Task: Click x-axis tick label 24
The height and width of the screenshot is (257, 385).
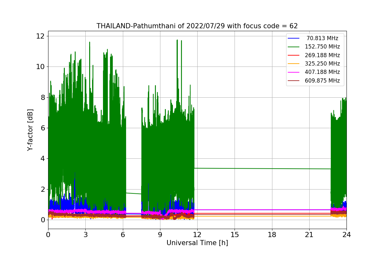Action: click(346, 235)
